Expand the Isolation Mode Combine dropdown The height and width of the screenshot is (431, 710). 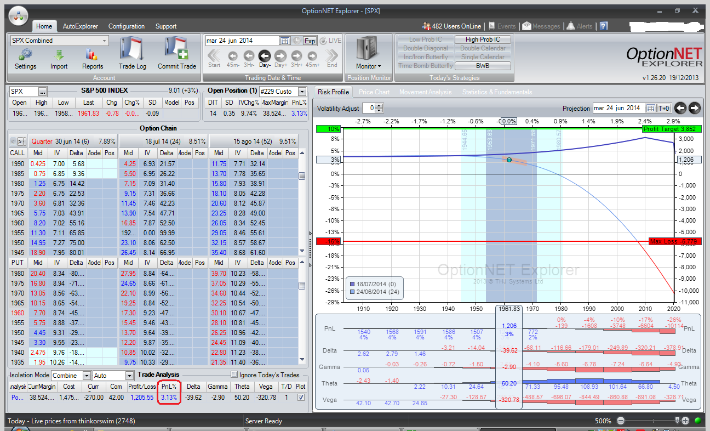(x=87, y=376)
